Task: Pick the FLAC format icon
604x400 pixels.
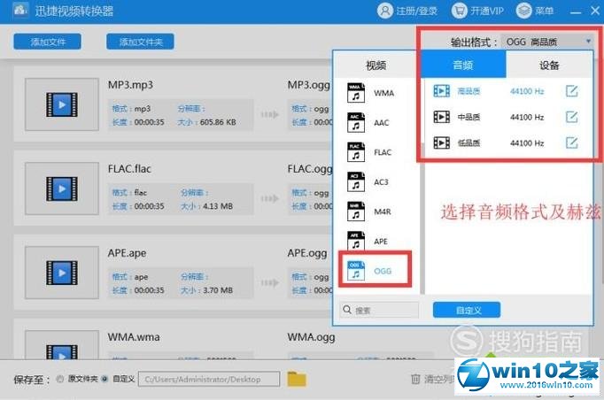Action: coord(355,152)
